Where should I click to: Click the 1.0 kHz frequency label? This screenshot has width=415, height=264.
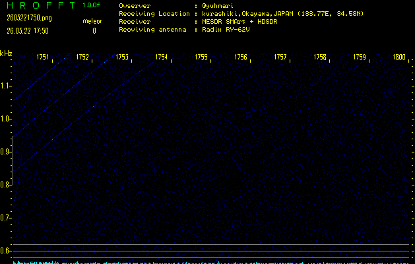point(6,119)
